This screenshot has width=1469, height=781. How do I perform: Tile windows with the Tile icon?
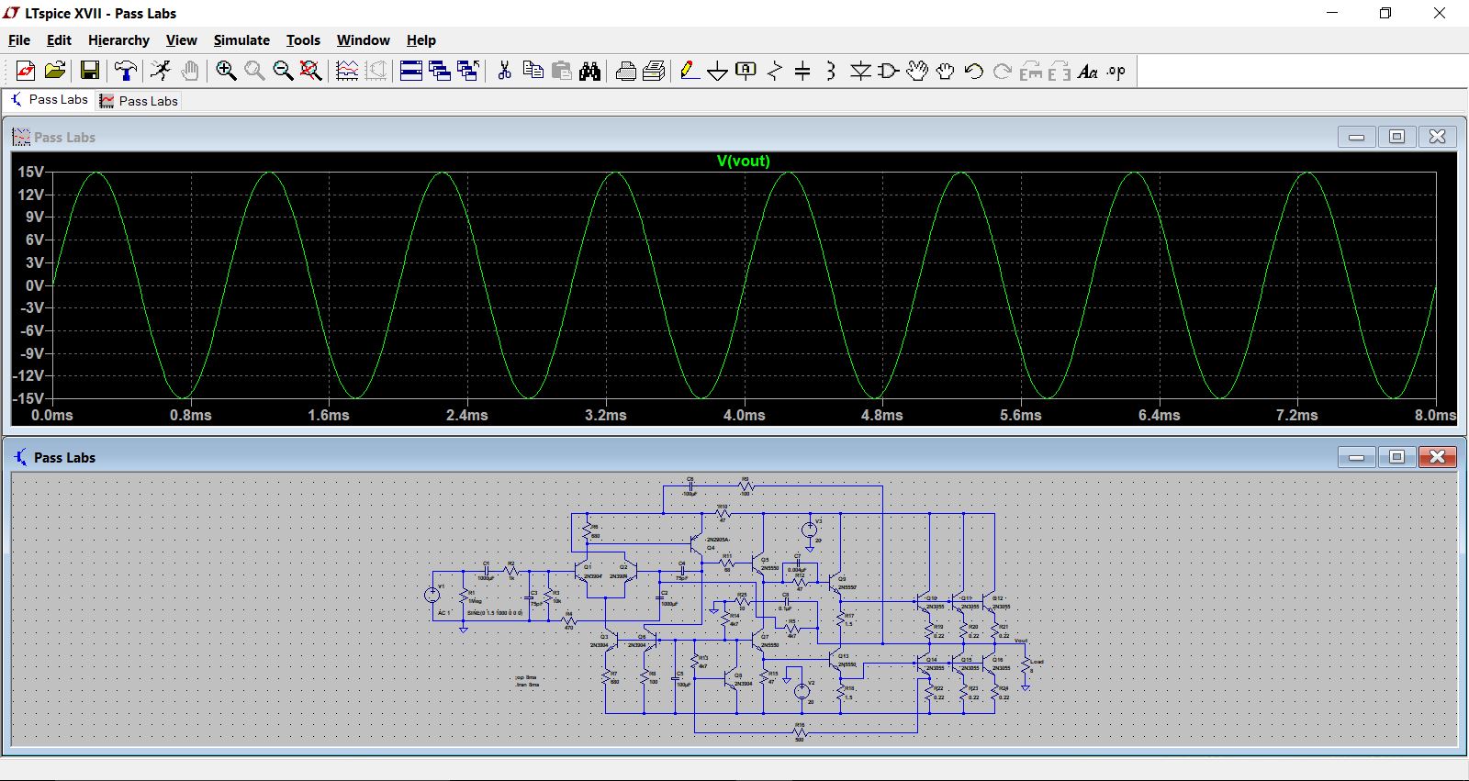pos(411,71)
